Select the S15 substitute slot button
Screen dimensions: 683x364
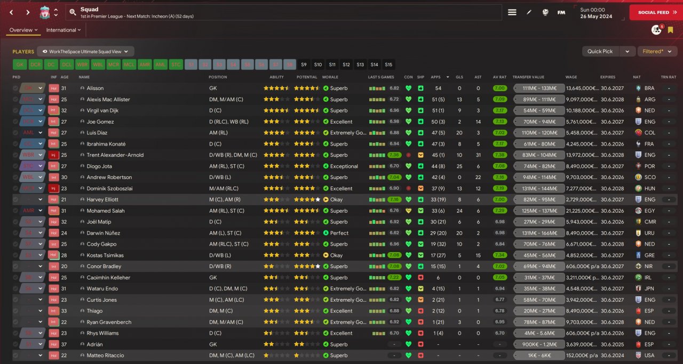pyautogui.click(x=388, y=64)
